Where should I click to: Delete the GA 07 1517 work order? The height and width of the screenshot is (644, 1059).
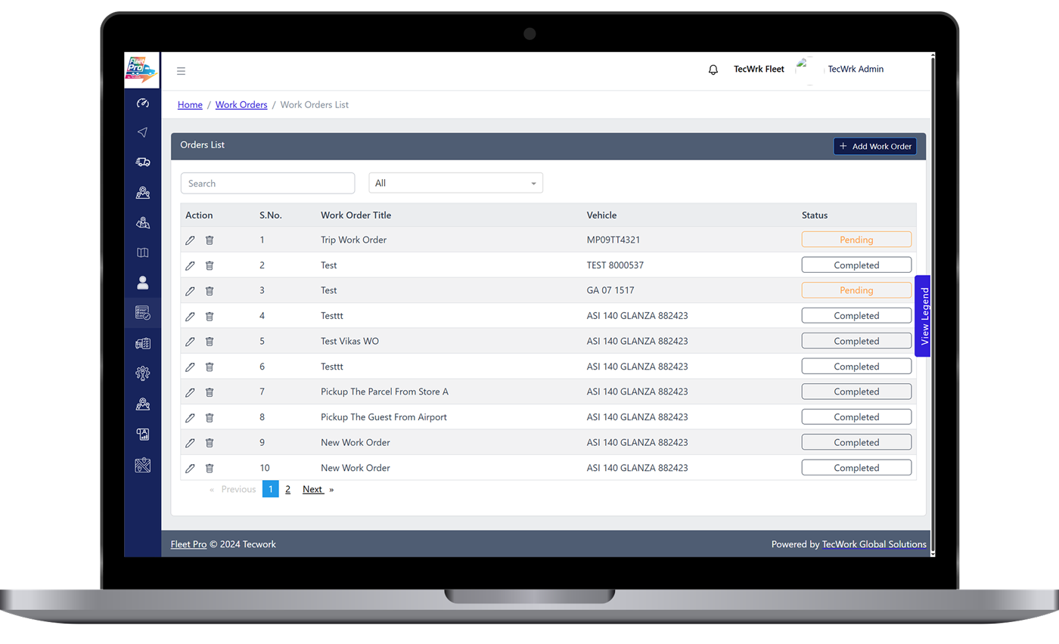(210, 291)
